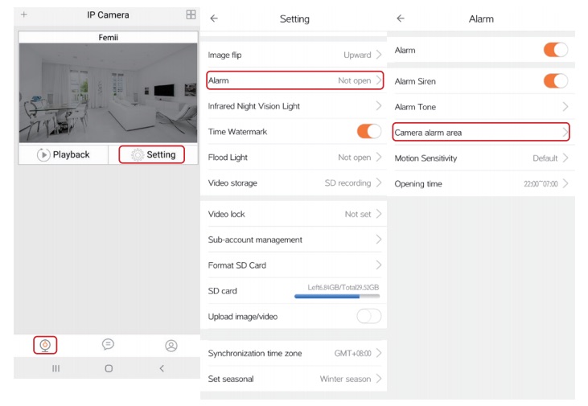Expand the Camera alarm area chevron
The image size is (588, 406).
565,132
